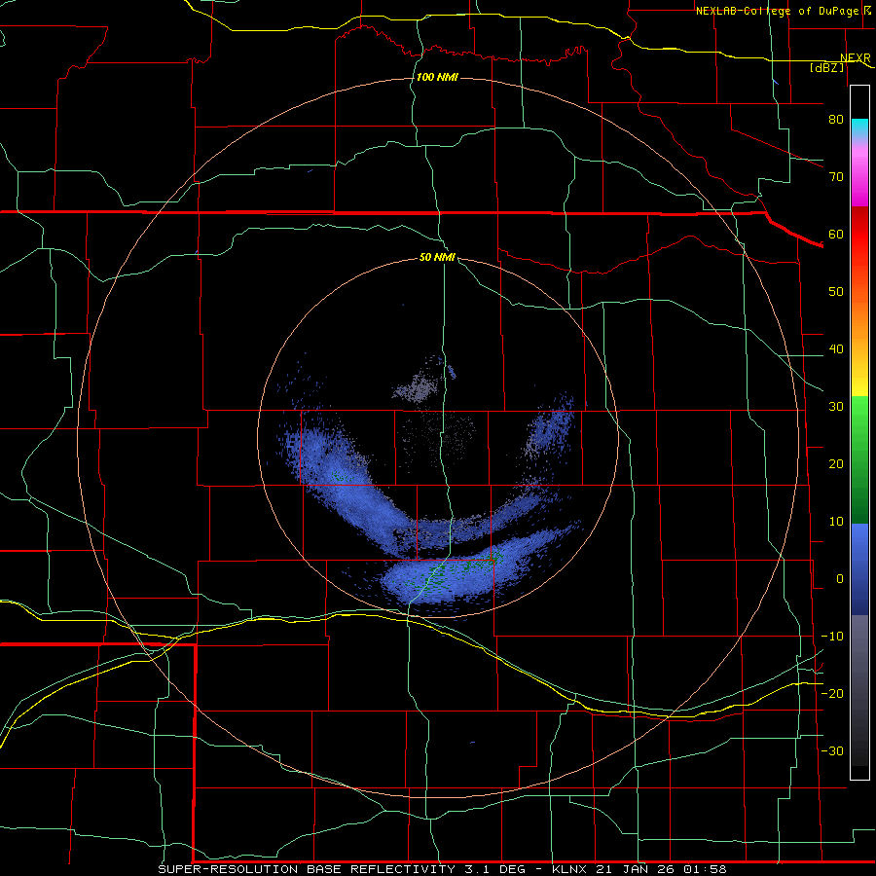This screenshot has width=876, height=876.
Task: Click the 60 value on the dBZ scale
Action: click(836, 234)
